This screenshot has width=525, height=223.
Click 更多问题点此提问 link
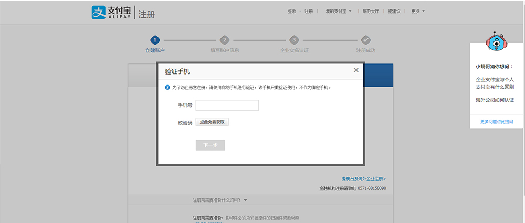496,122
